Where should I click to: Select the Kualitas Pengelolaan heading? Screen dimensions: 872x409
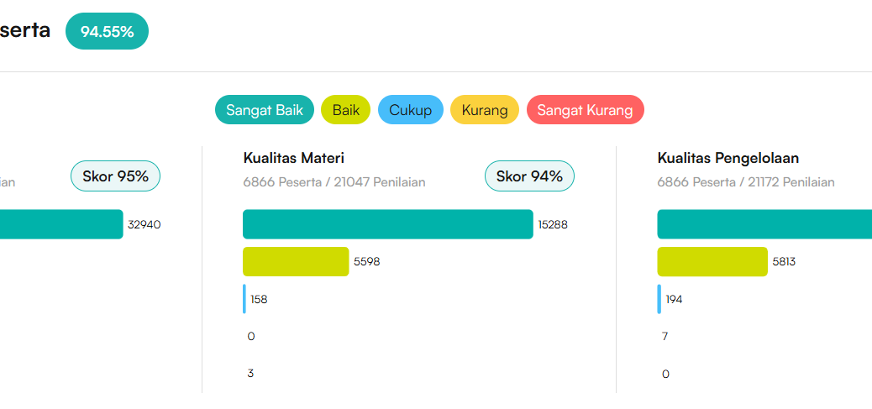tap(728, 158)
